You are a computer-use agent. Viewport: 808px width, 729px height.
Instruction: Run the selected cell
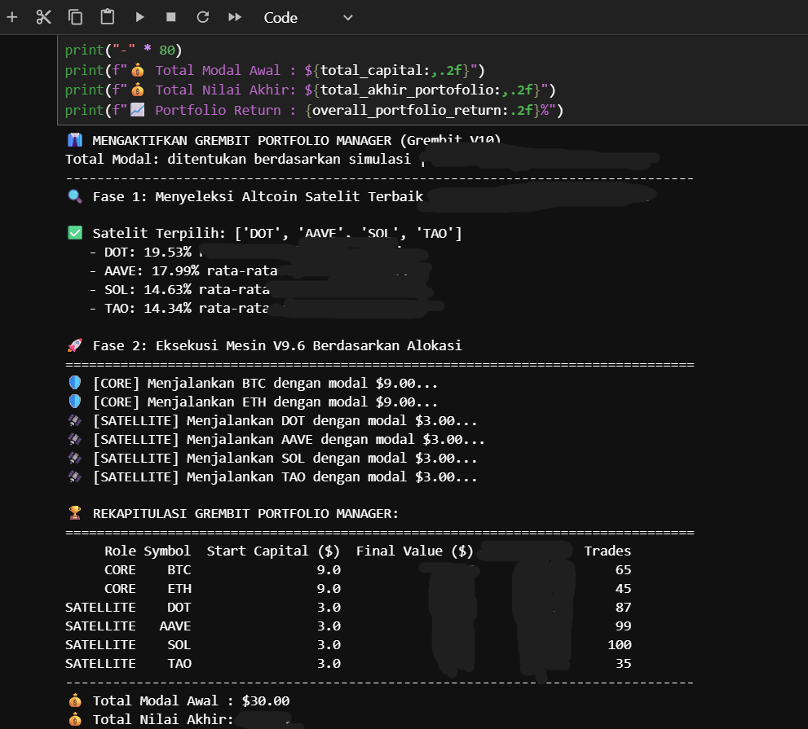pos(139,17)
